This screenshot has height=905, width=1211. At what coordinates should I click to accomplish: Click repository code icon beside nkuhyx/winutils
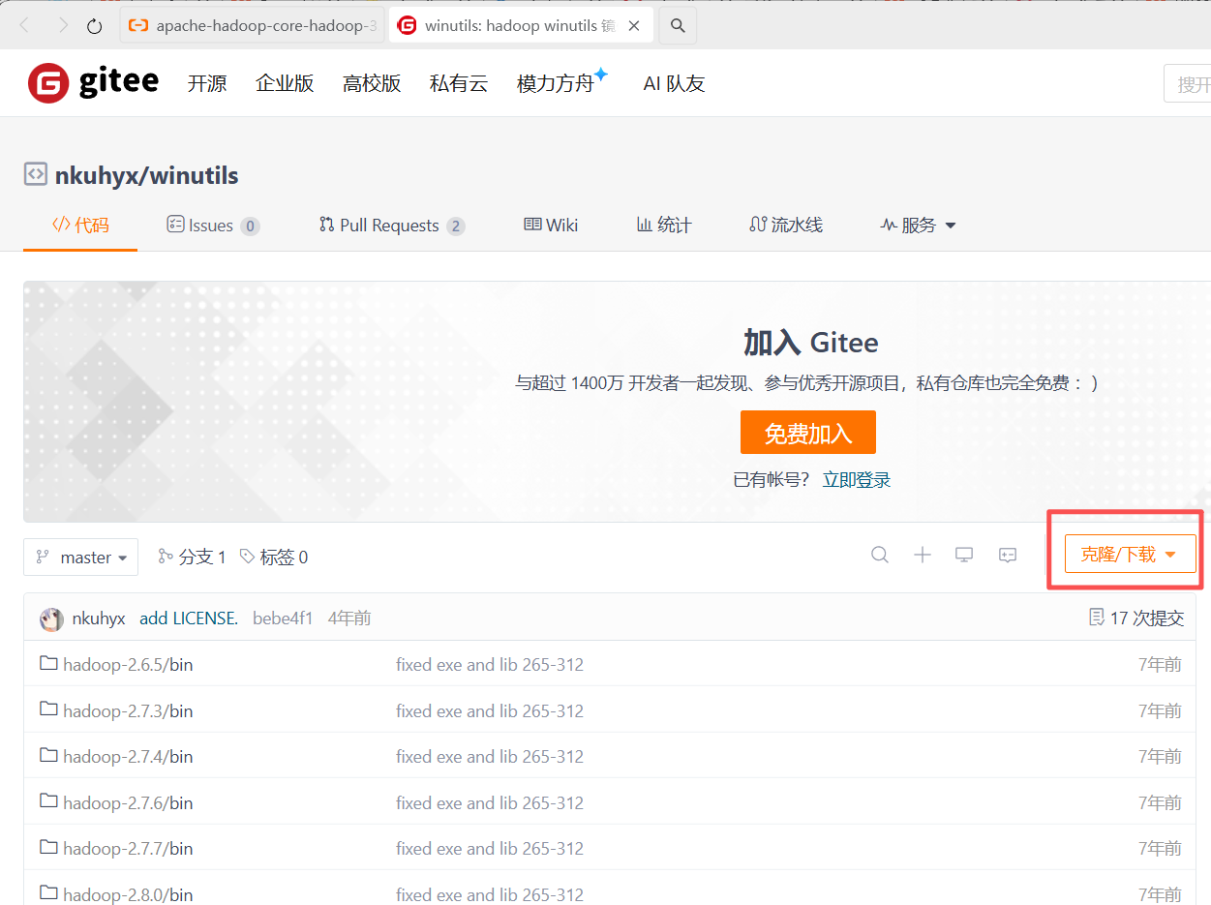[x=35, y=174]
